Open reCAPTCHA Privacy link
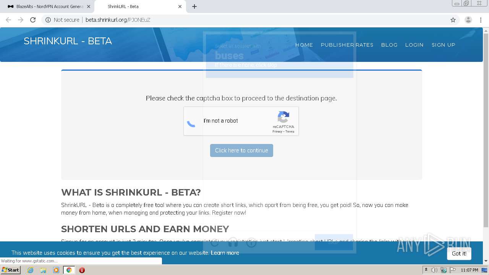489x275 pixels. 277,131
